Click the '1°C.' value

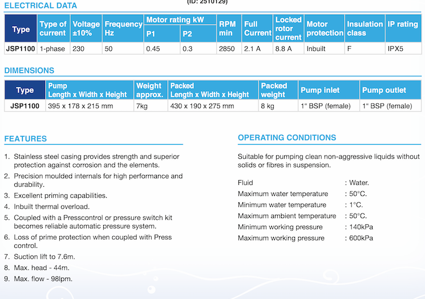pyautogui.click(x=356, y=205)
